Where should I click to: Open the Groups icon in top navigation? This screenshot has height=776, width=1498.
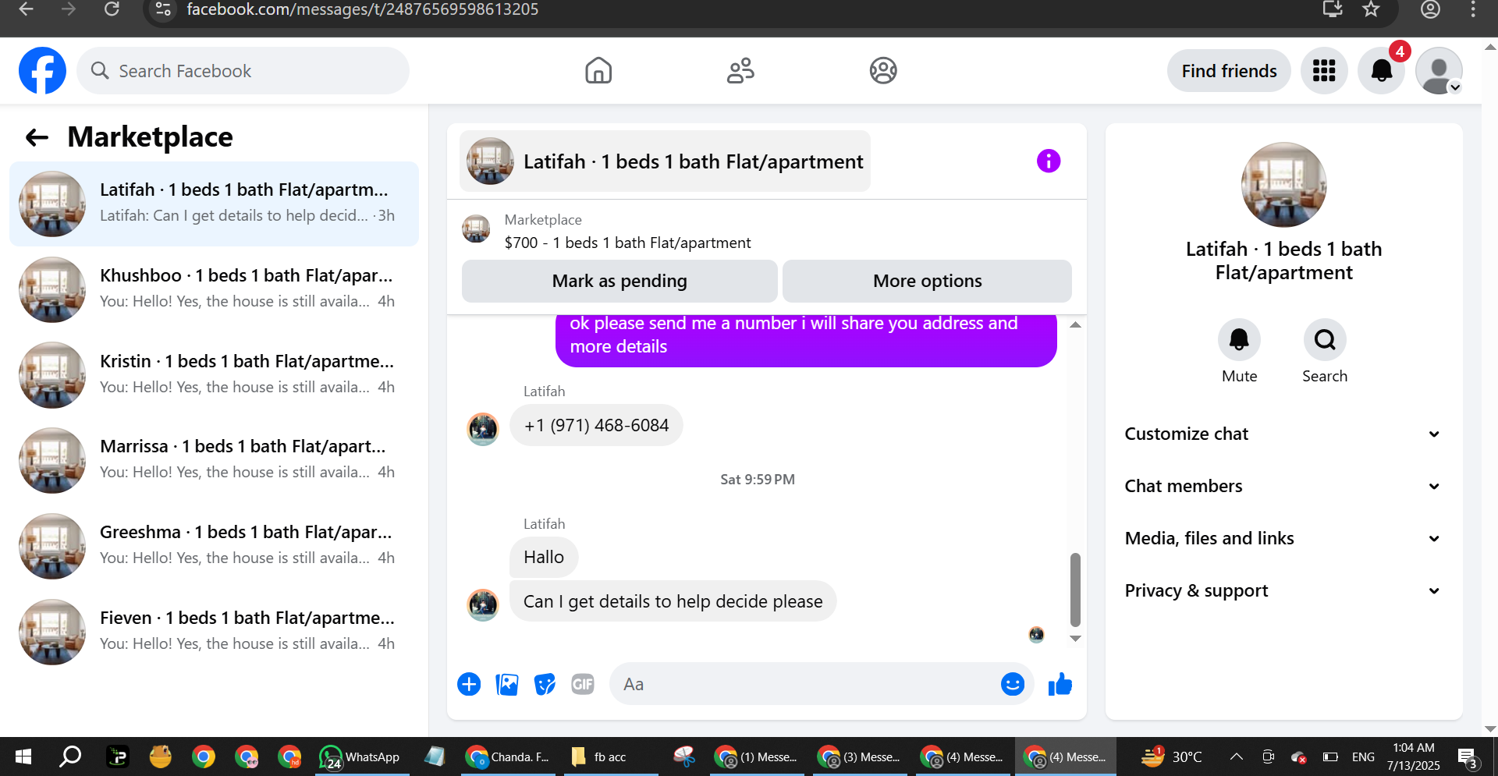tap(883, 71)
